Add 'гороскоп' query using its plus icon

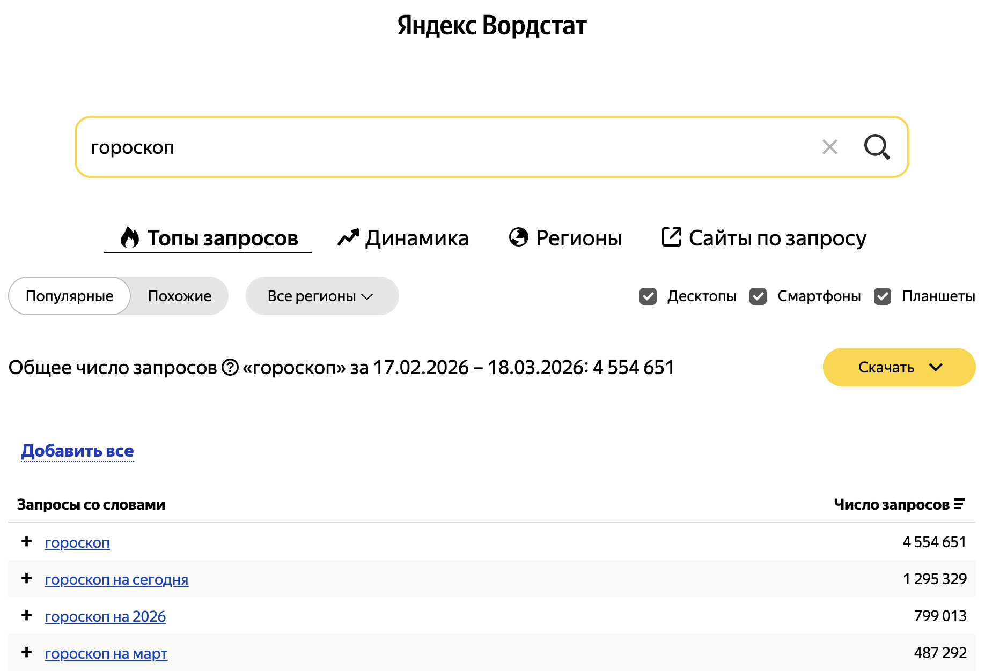tap(26, 542)
